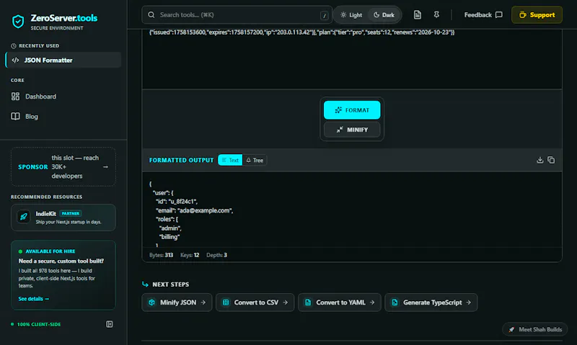Click the ZeroServer.tools shield logo
Viewport: 577px width, 345px height.
(x=17, y=22)
